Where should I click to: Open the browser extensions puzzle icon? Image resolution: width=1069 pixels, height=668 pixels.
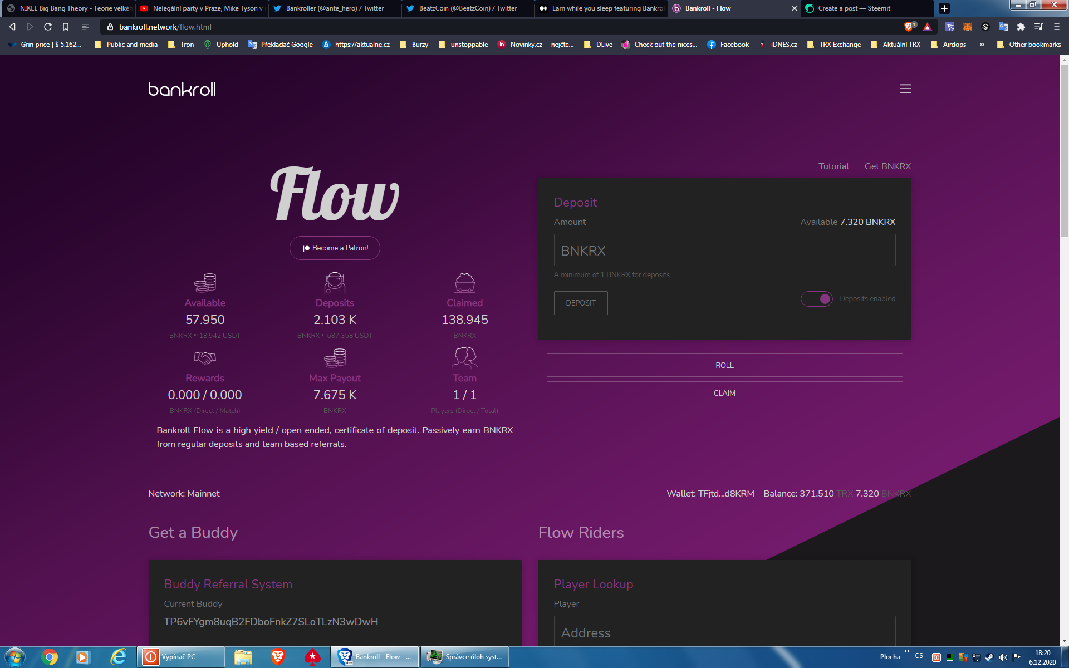(1021, 27)
